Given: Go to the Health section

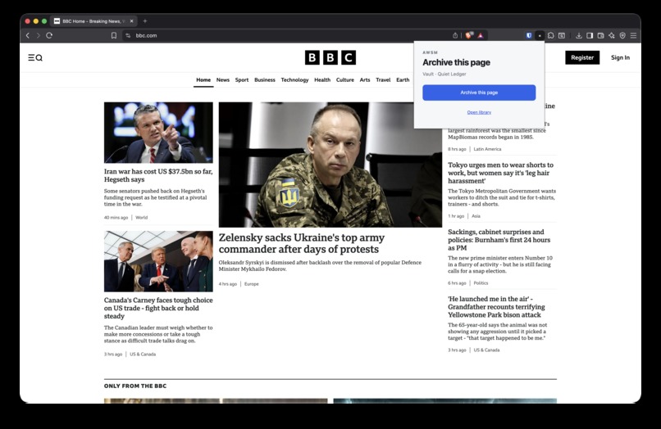Looking at the screenshot, I should pos(322,79).
